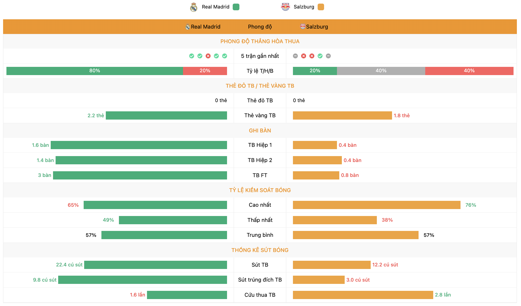Click Real Madrid's 20% loss segment
The height and width of the screenshot is (306, 521).
click(x=205, y=71)
